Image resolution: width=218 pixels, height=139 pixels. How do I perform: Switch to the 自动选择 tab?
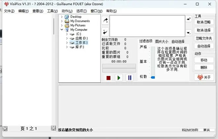[x=178, y=42]
